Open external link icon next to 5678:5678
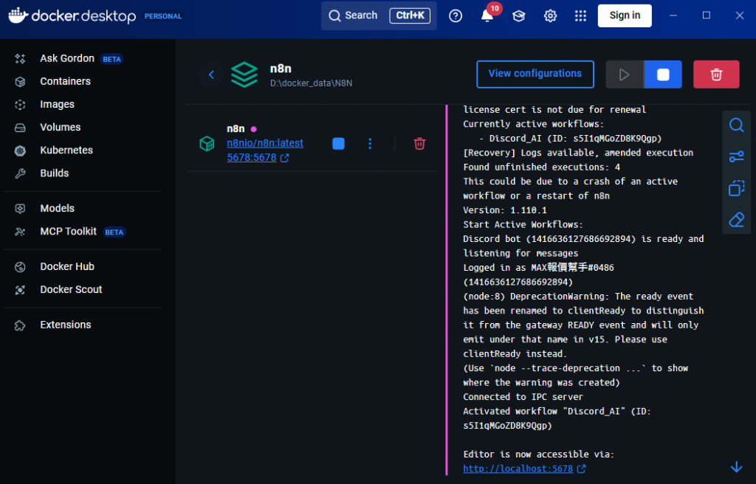The height and width of the screenshot is (484, 756). pos(284,158)
